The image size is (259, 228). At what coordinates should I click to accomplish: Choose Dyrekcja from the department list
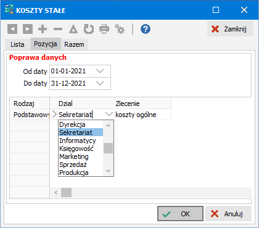tap(81, 124)
